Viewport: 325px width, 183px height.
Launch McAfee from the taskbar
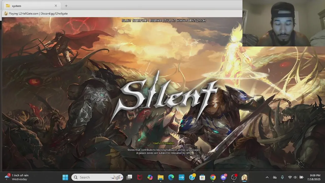[x=140, y=177]
